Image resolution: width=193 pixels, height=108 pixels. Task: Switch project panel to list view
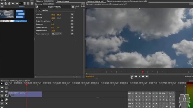coord(32,4)
